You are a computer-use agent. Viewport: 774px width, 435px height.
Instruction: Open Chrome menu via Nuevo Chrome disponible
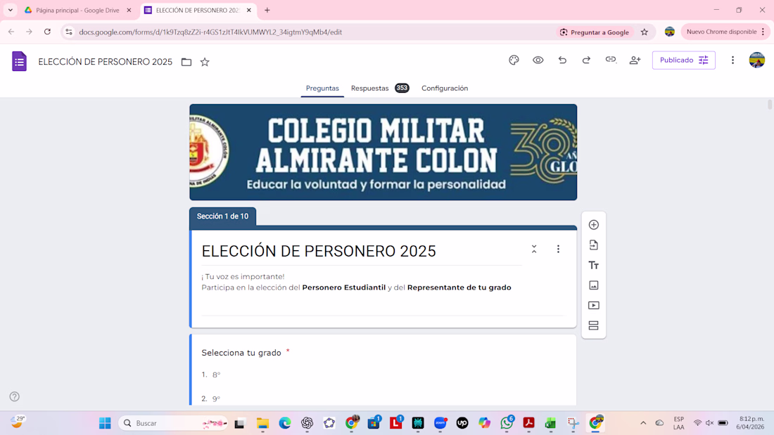[725, 32]
